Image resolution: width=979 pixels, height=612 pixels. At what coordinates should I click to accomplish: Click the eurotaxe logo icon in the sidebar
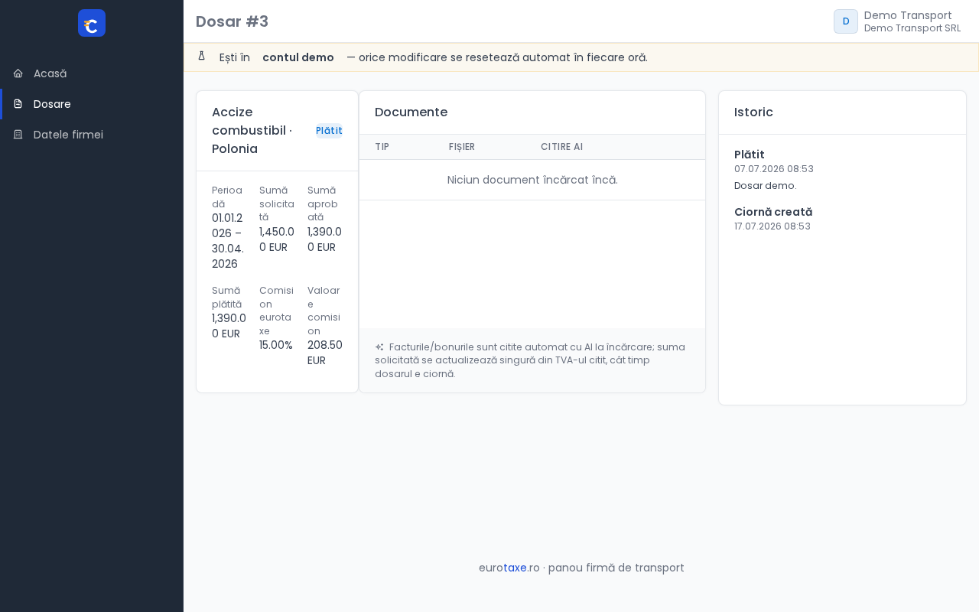click(x=92, y=23)
